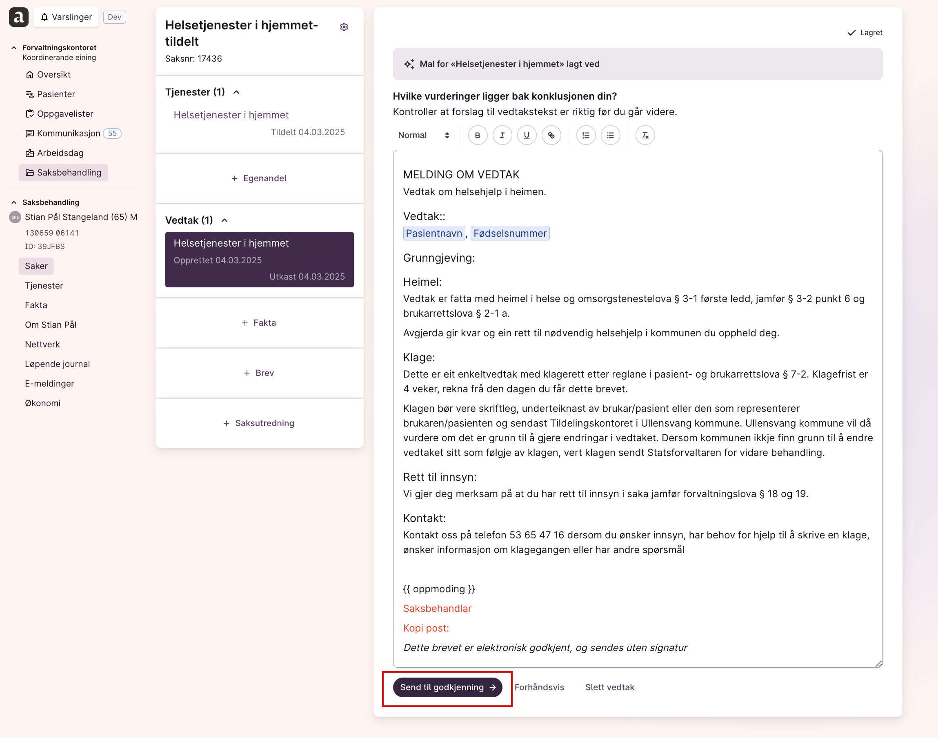Viewport: 938px width, 738px height.
Task: Click the {{ oppmoding }} placeholder
Action: pyautogui.click(x=439, y=589)
